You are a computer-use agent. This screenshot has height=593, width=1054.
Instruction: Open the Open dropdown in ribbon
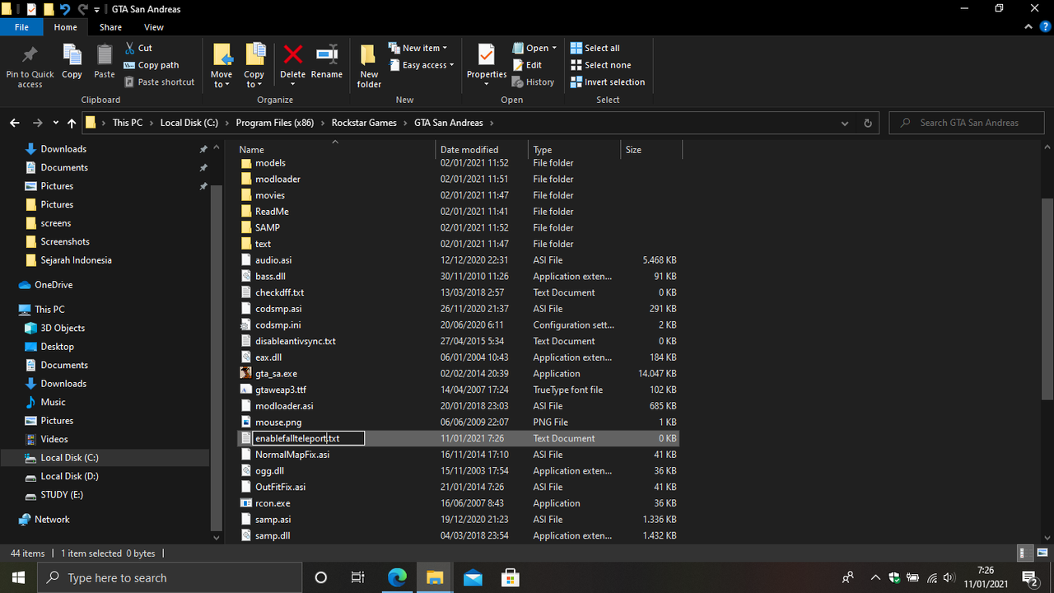click(x=534, y=48)
